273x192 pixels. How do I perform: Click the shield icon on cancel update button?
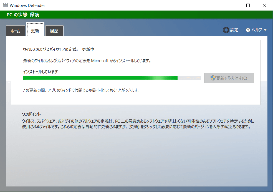213,78
